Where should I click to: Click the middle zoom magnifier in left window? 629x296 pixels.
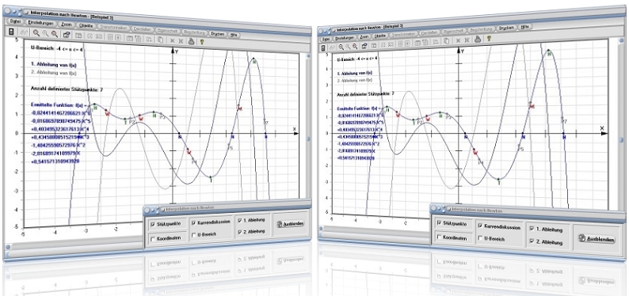(45, 33)
